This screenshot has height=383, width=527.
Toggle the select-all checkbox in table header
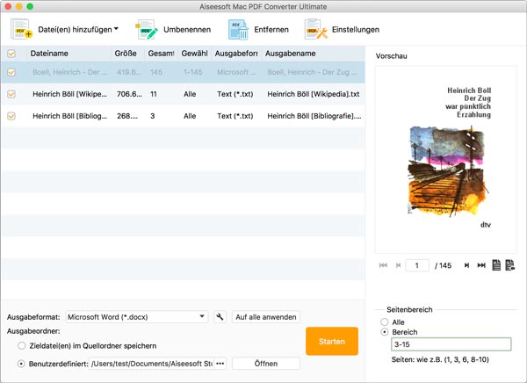[x=11, y=54]
